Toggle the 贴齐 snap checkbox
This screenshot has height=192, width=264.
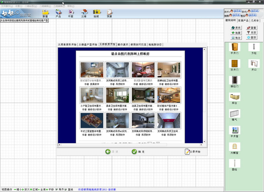coord(57,189)
